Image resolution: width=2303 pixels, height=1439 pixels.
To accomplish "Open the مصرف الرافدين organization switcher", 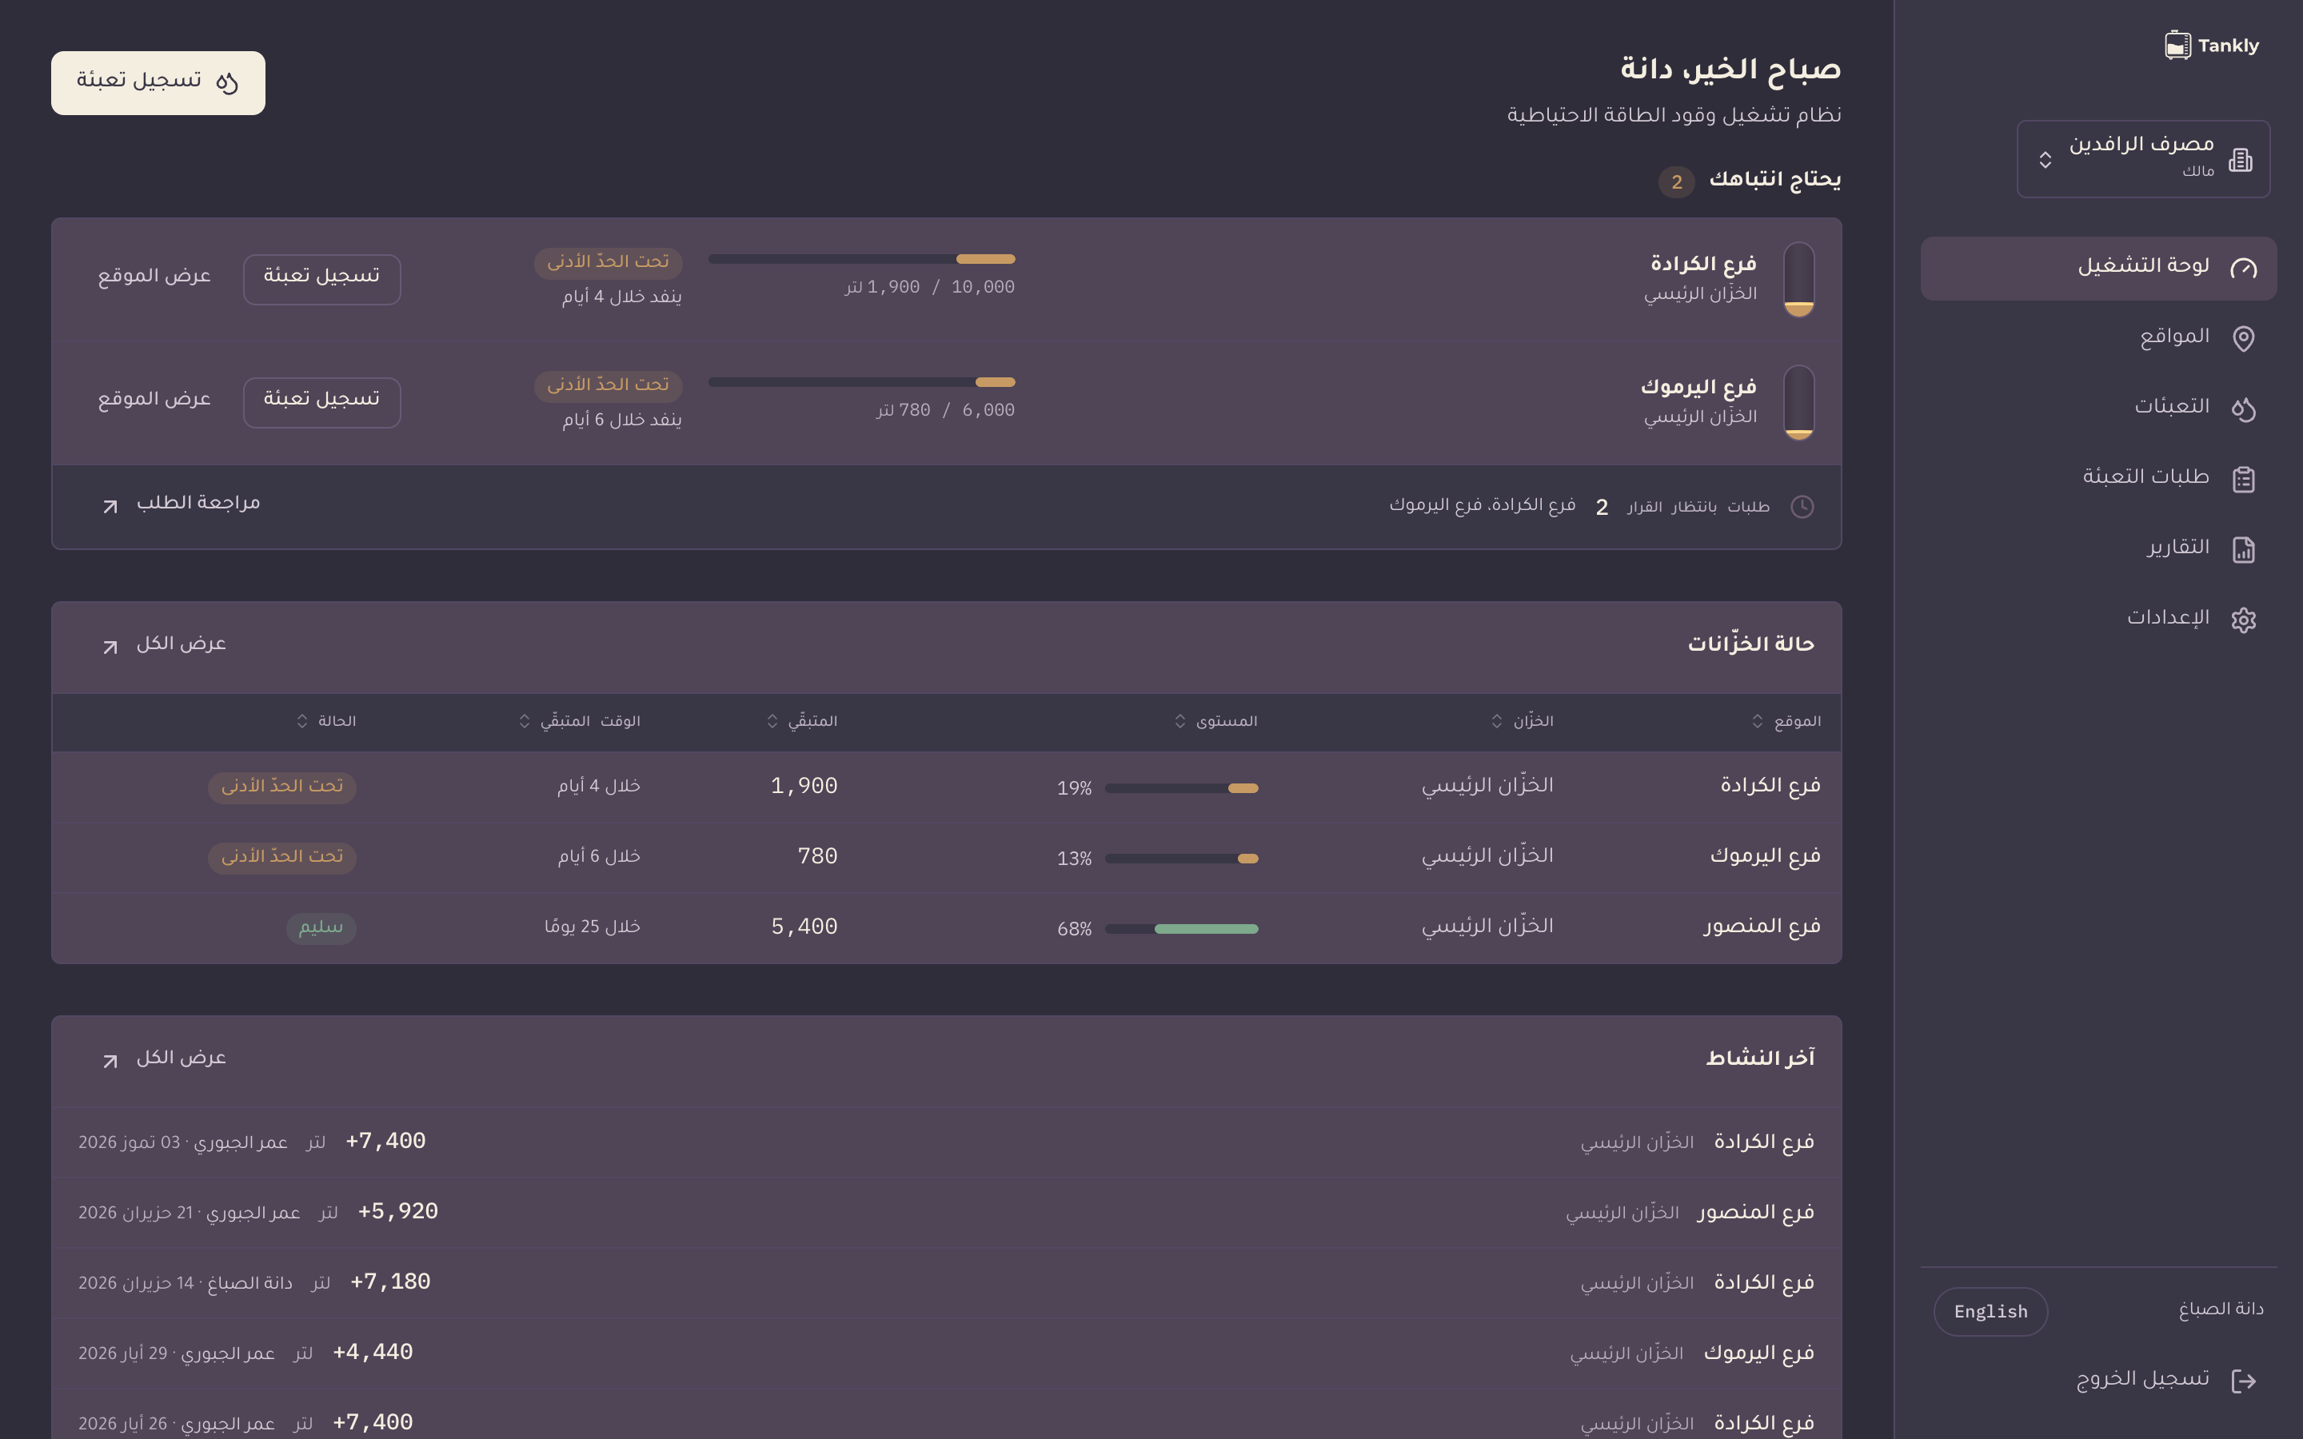I will (2143, 159).
